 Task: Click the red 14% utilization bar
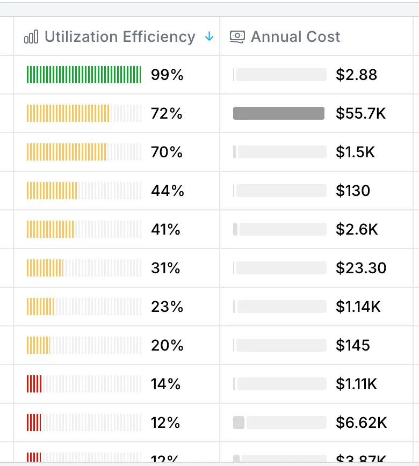(x=84, y=384)
